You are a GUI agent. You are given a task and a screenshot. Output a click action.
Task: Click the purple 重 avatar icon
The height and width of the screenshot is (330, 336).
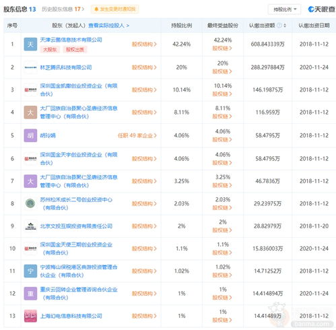click(30, 294)
